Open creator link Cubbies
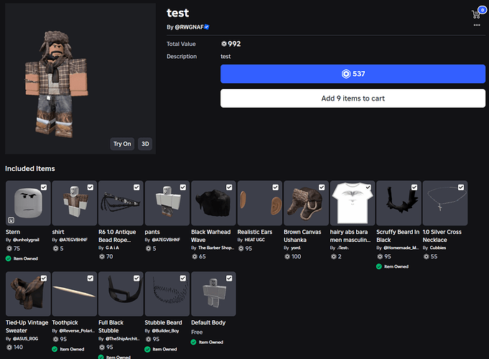The width and height of the screenshot is (489, 359). 438,248
